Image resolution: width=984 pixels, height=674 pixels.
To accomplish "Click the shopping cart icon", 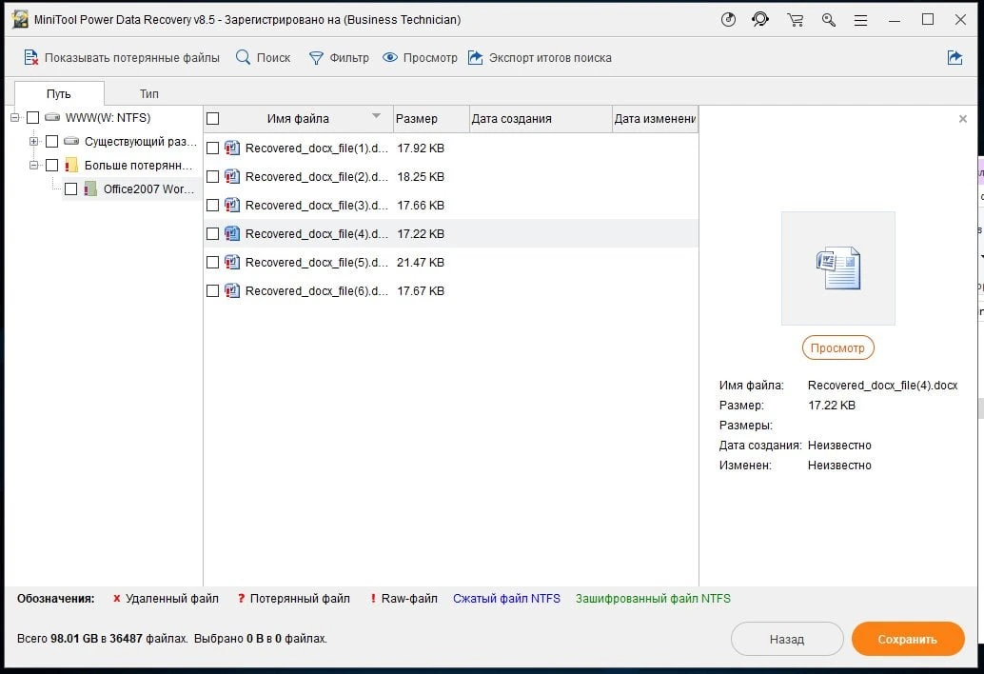I will click(796, 20).
